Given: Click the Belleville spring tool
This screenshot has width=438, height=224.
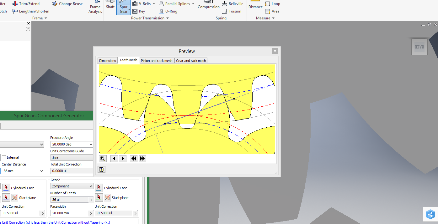Looking at the screenshot, I should tap(232, 3).
